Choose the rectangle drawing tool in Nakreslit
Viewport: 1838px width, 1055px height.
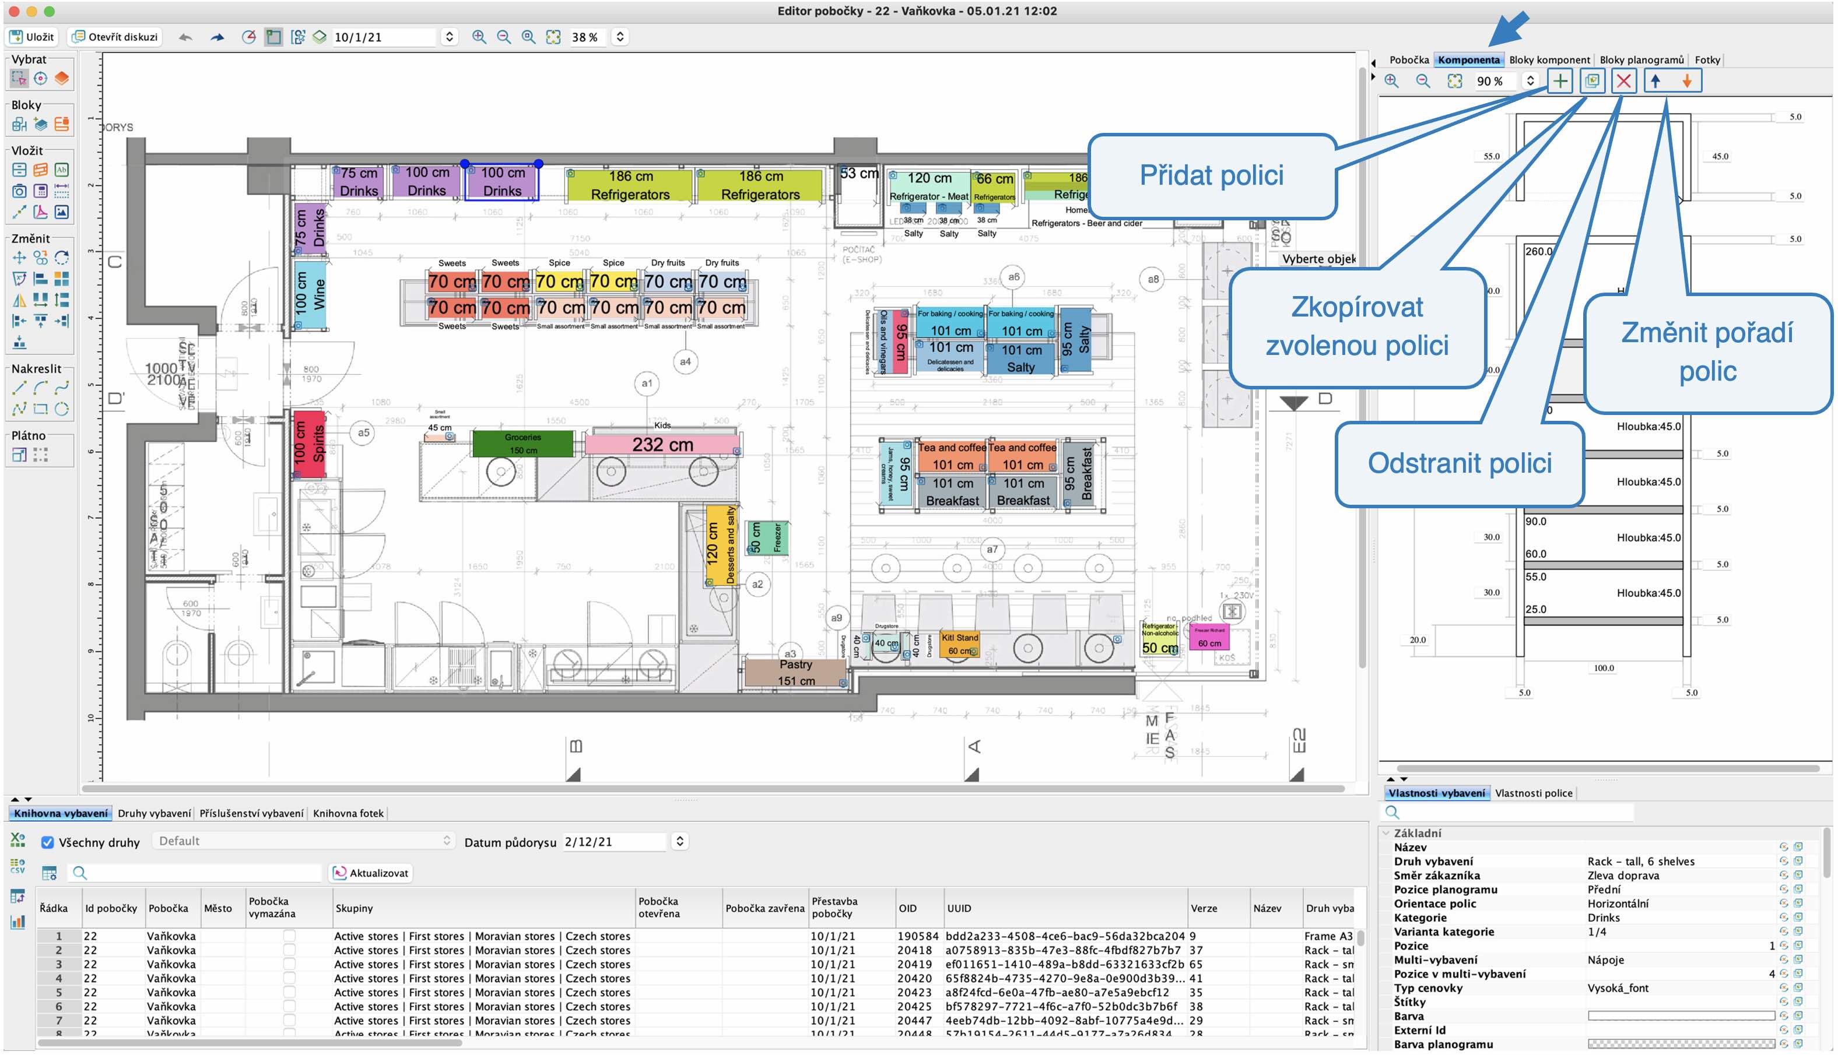tap(41, 409)
